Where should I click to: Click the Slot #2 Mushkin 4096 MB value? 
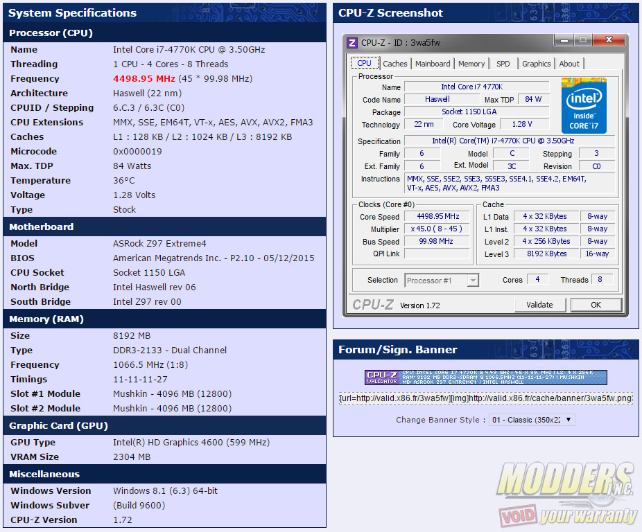point(173,409)
